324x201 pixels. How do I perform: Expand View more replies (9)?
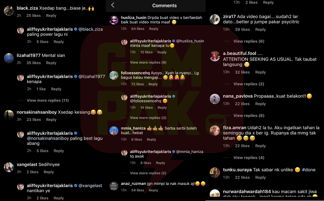click(x=148, y=62)
